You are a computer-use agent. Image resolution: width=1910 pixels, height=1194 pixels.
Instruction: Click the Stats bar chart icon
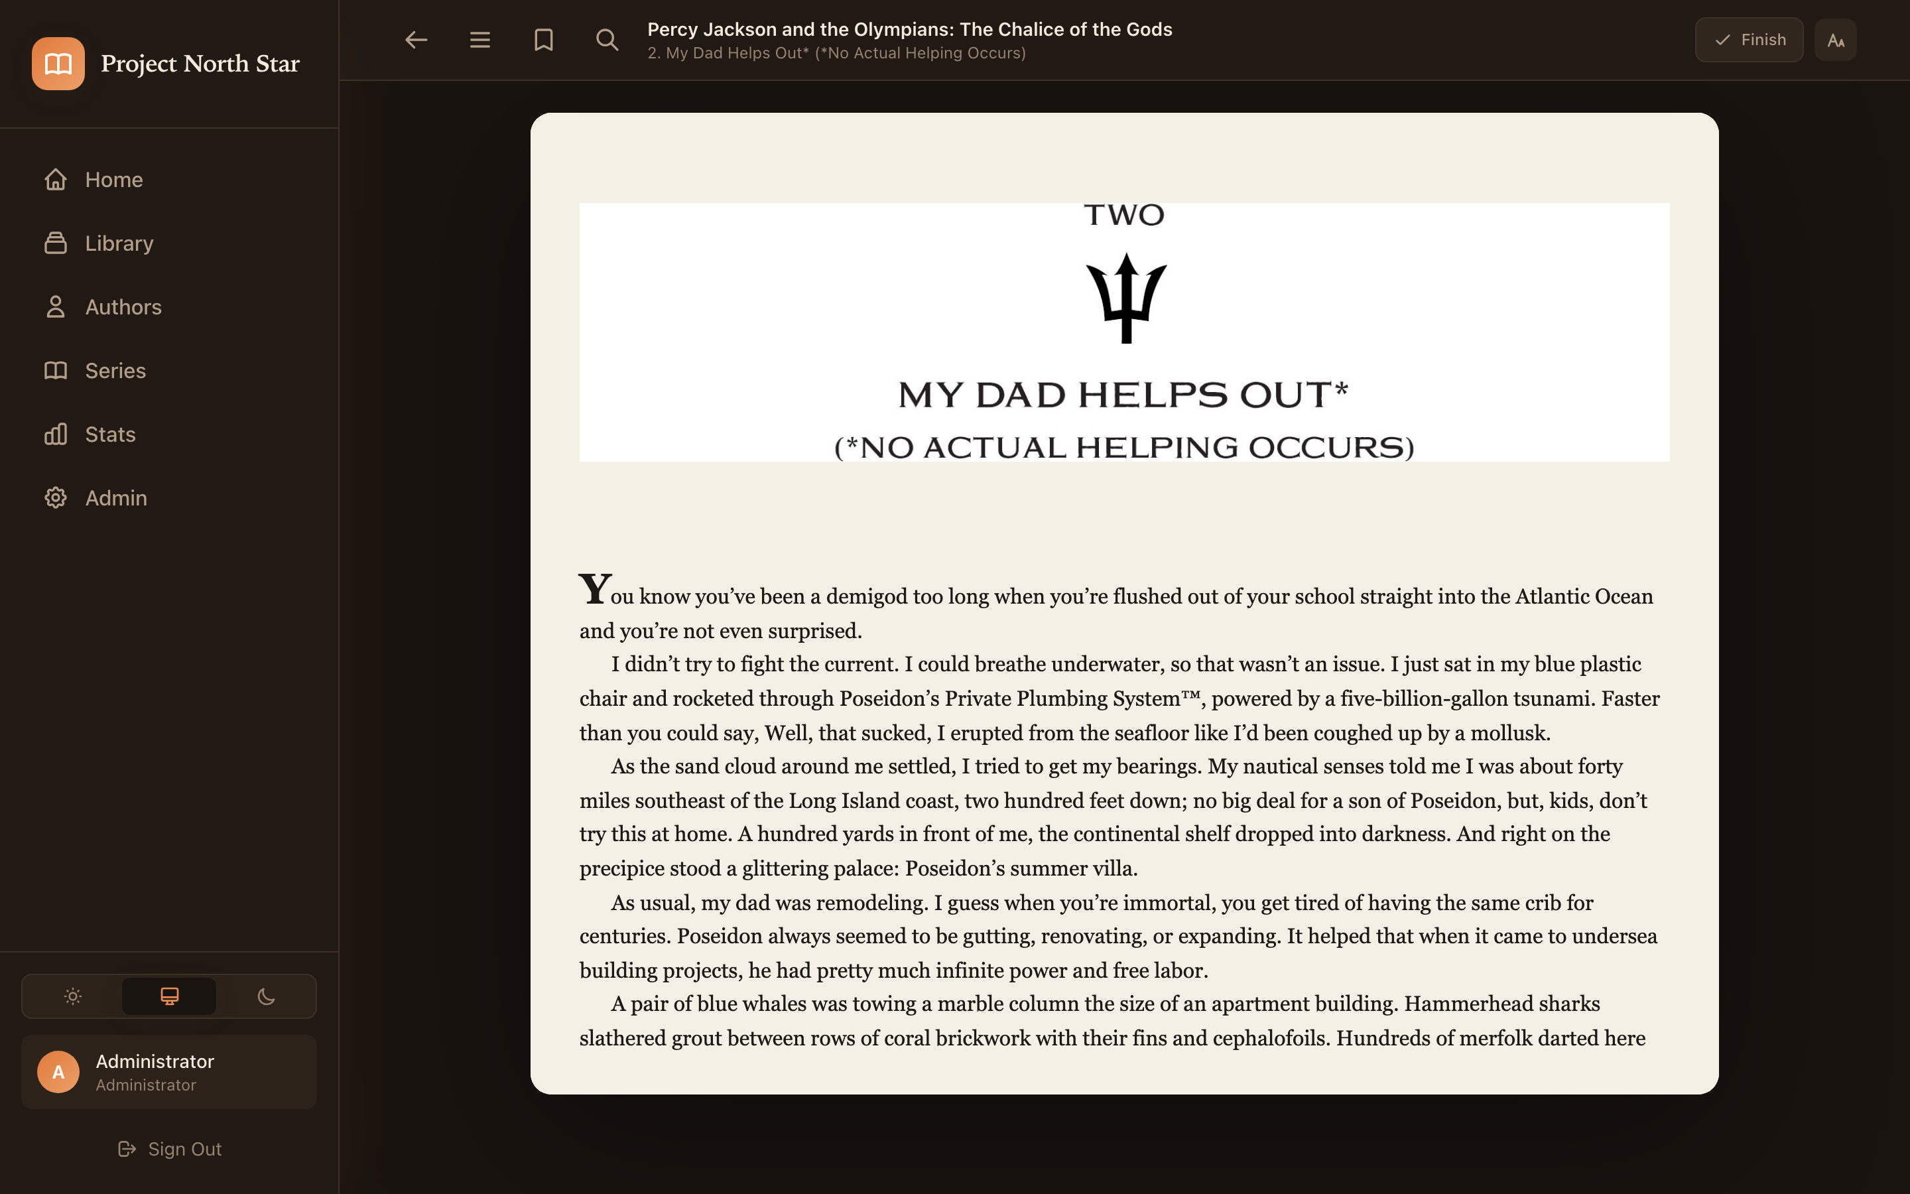coord(55,434)
